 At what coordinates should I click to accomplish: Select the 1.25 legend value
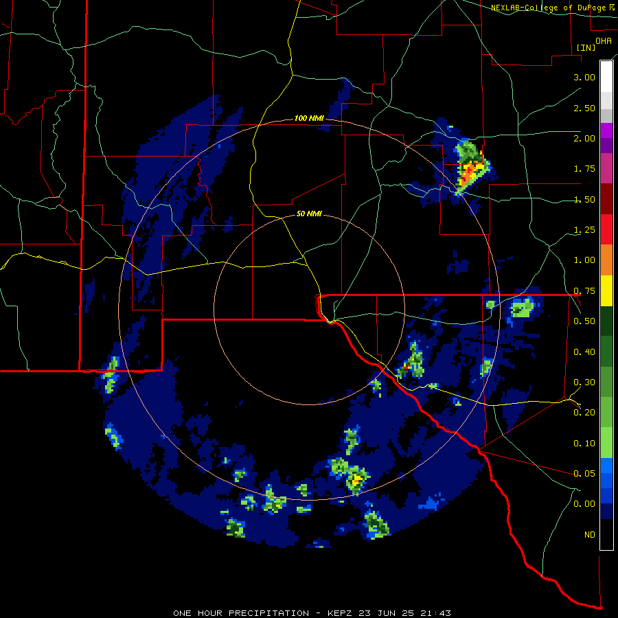click(x=584, y=230)
